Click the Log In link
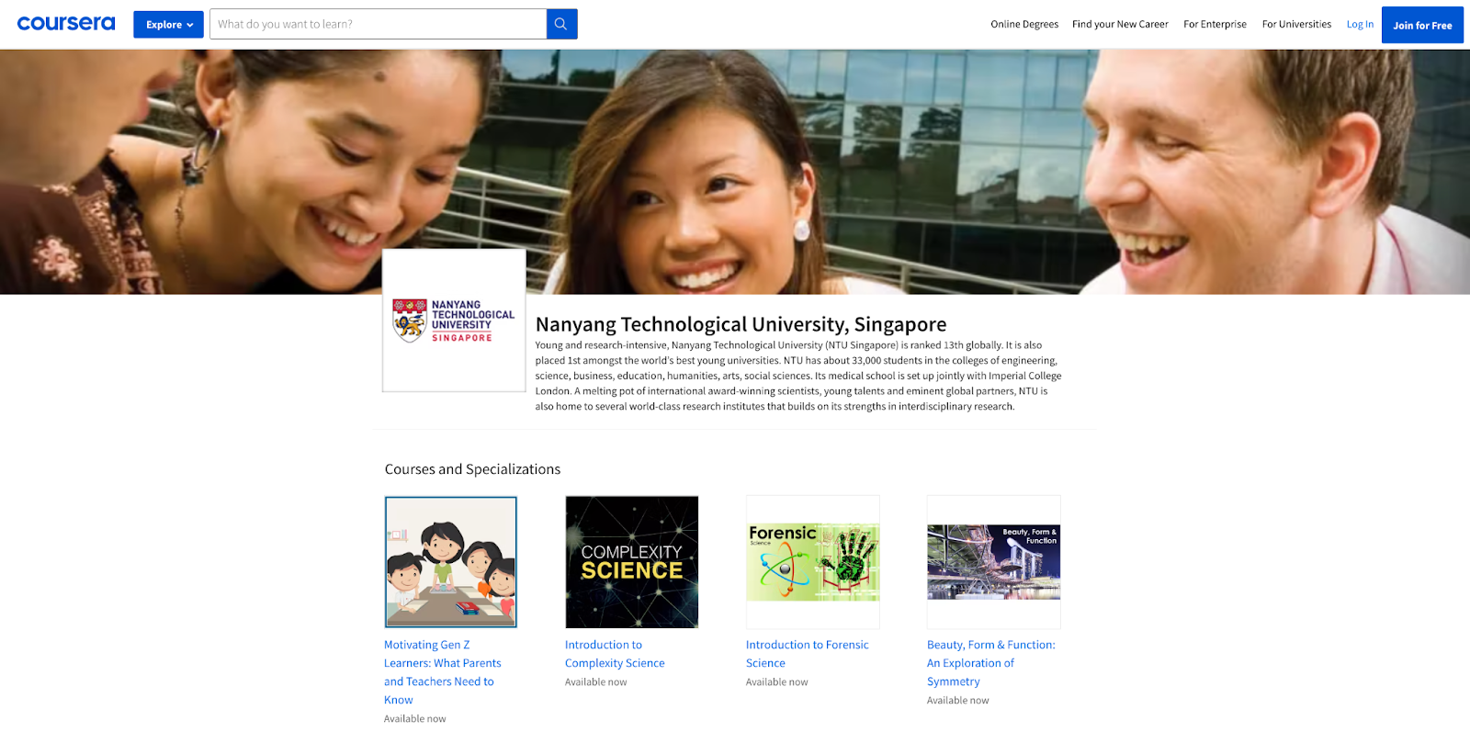Screen dimensions: 1470x743 coord(1360,25)
